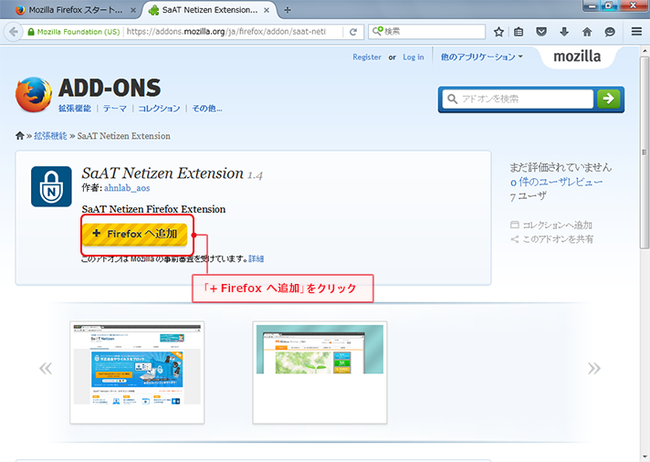
Task: Close the SaAT Netizen Extension tab
Action: click(267, 10)
